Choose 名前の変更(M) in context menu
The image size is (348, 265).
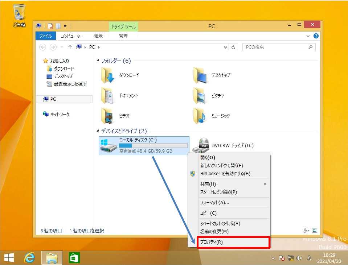point(229,232)
